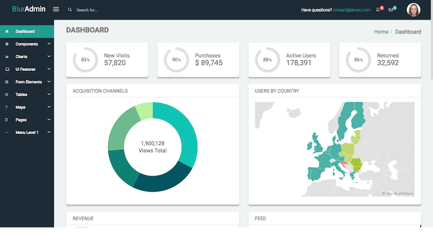Image resolution: width=433 pixels, height=234 pixels.
Task: Click the search magnifier icon
Action: point(70,10)
